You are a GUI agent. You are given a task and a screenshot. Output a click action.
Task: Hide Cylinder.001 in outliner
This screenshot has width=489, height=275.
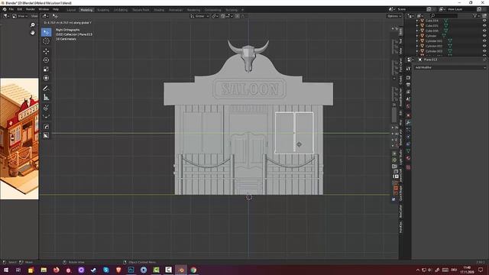click(x=484, y=40)
